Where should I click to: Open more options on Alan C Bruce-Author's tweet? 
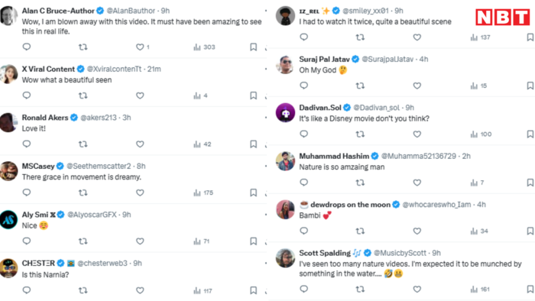coord(266,11)
